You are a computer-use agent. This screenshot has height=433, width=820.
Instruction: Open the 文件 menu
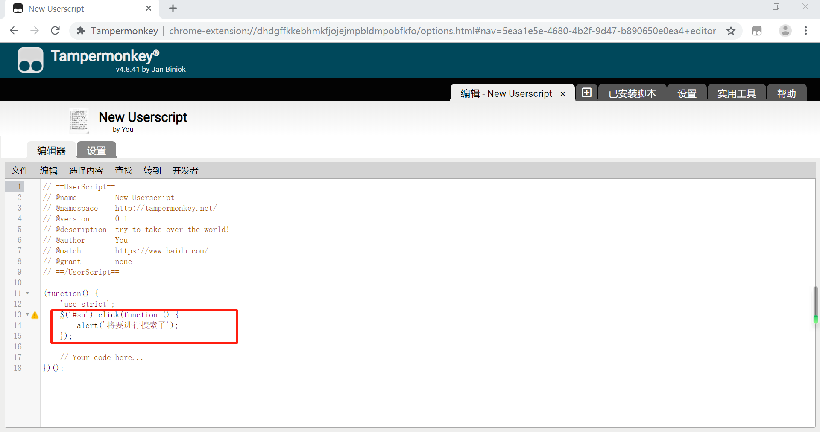[x=20, y=170]
